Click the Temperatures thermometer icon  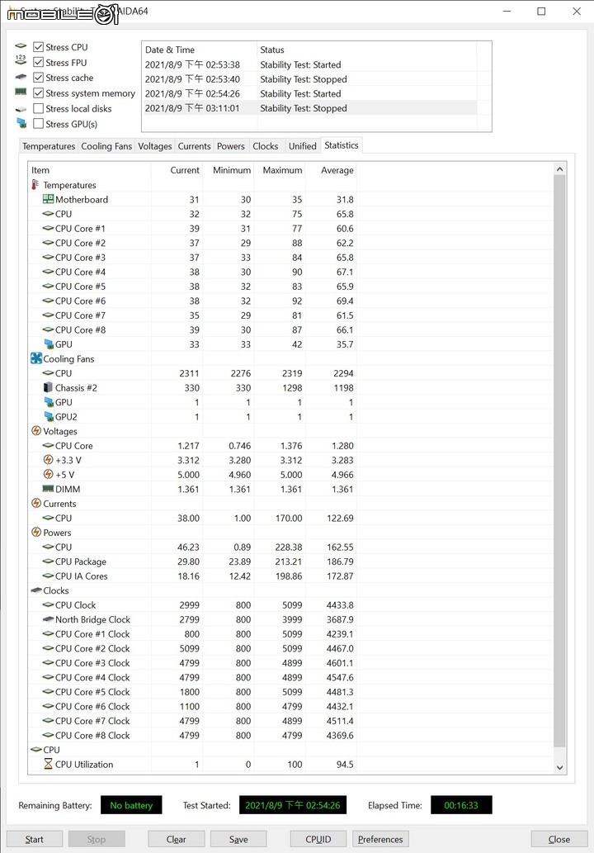[x=35, y=185]
